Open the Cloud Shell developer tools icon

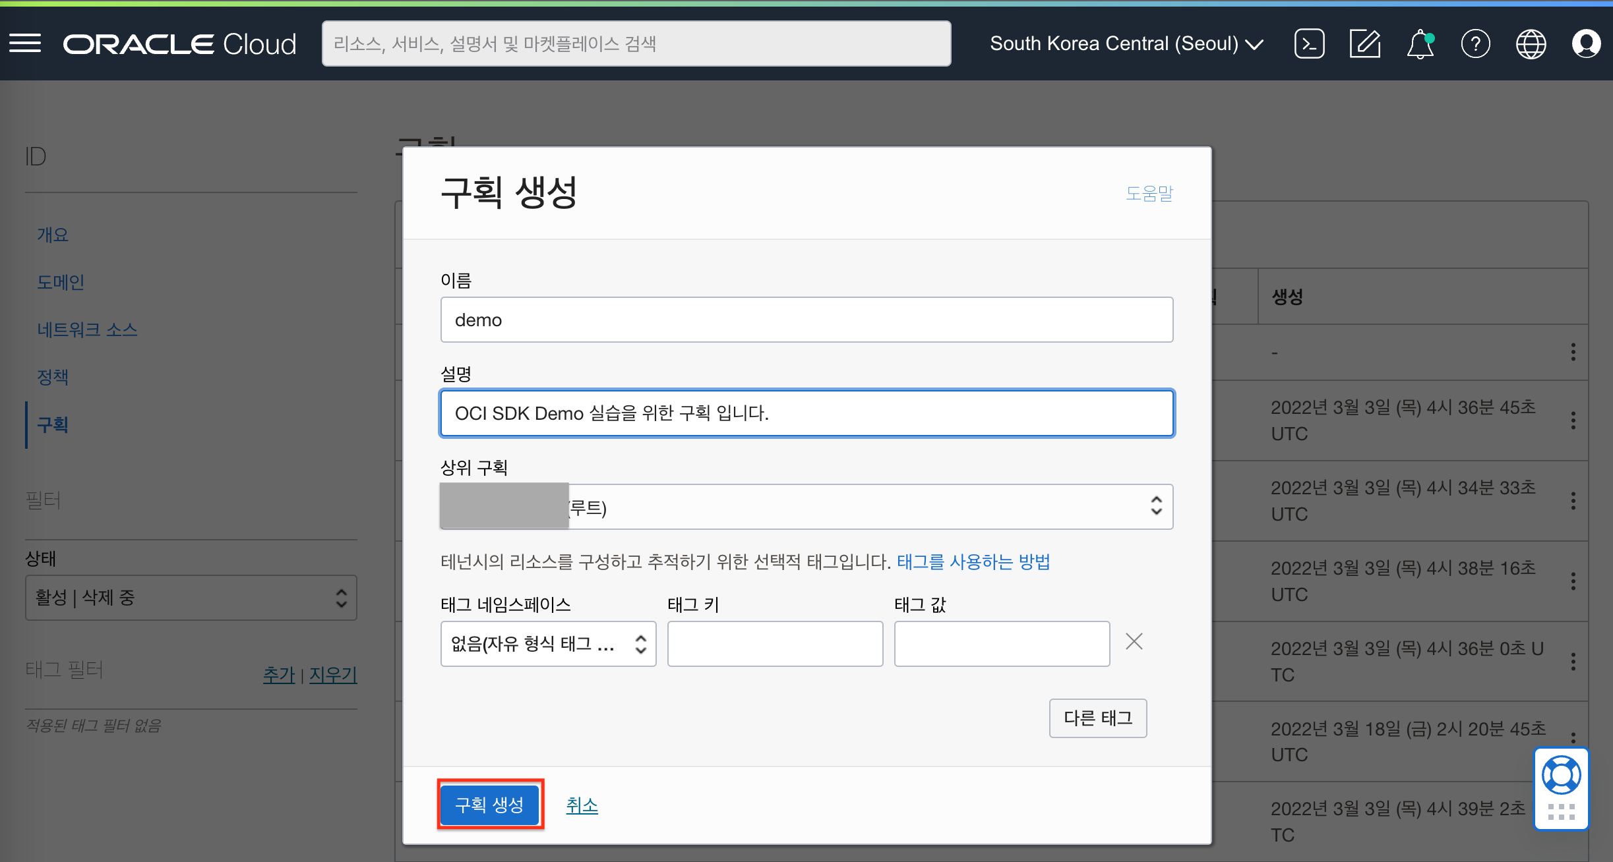click(1309, 43)
